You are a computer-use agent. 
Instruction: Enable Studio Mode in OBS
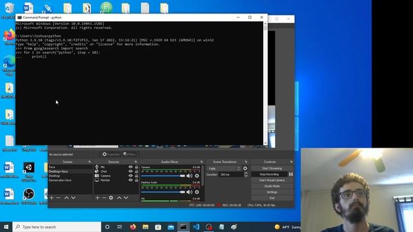[x=272, y=186]
